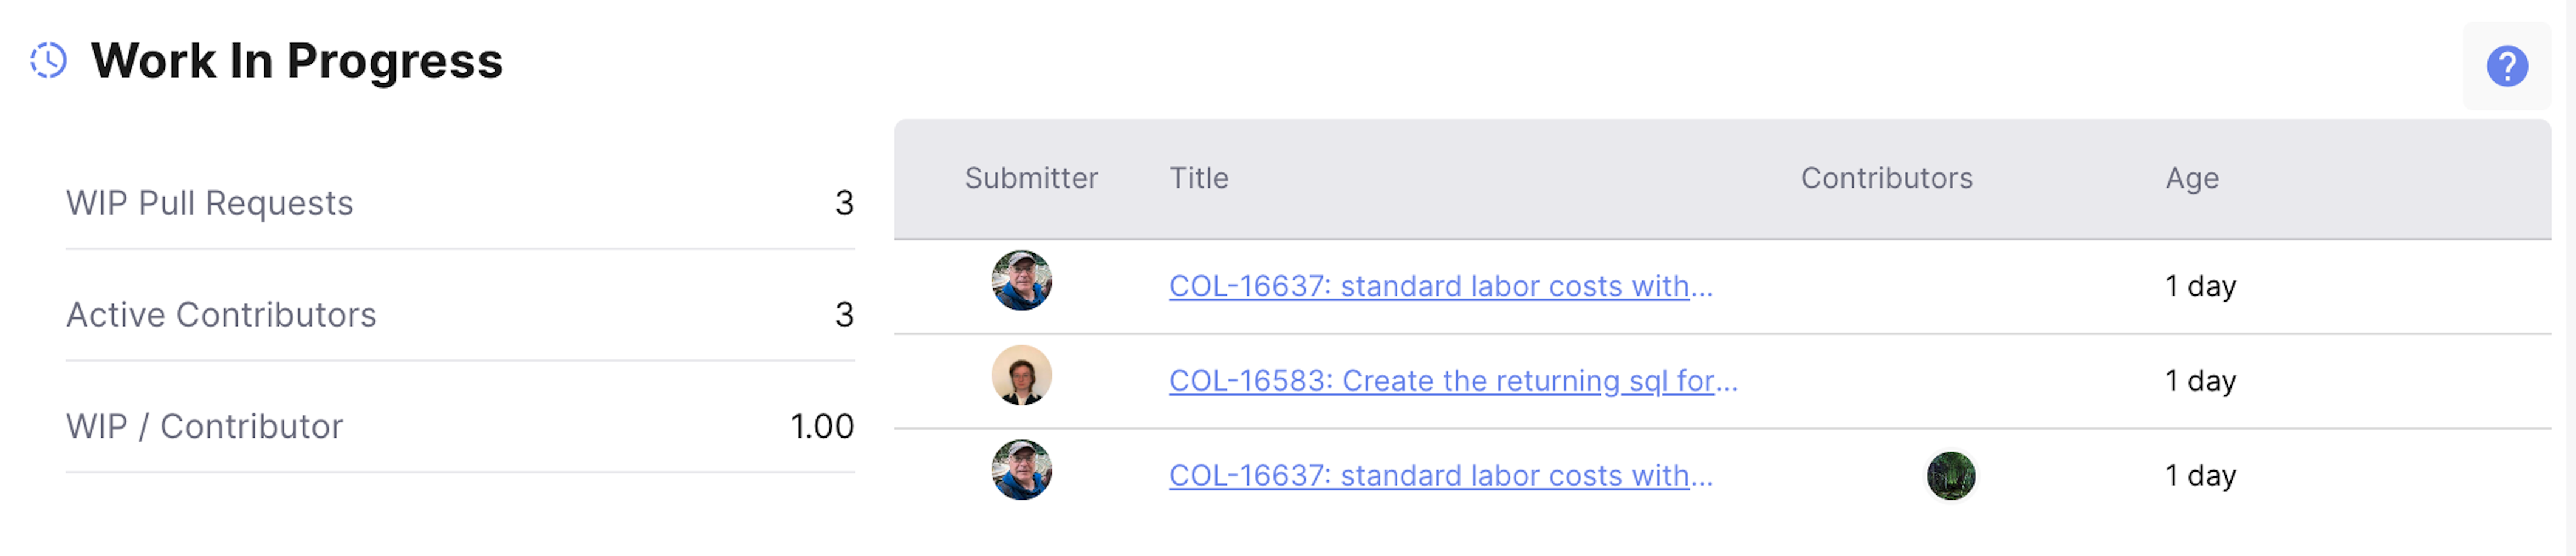
Task: Click the Age column header
Action: coord(2192,180)
